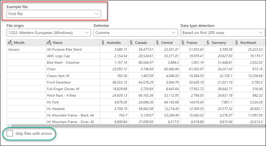
Task: Enable Skip files with errors checkbox
Action: (10, 133)
